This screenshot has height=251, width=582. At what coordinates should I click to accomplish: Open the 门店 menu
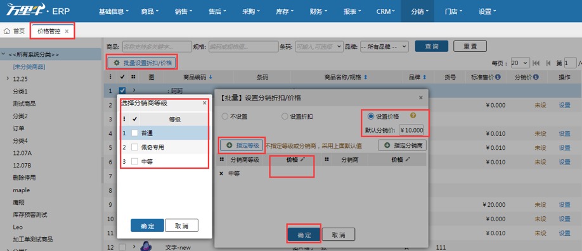pyautogui.click(x=453, y=11)
